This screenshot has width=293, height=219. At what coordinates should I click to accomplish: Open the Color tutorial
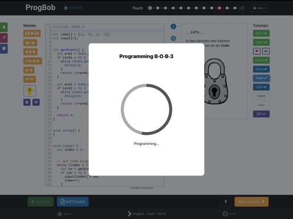(x=261, y=87)
